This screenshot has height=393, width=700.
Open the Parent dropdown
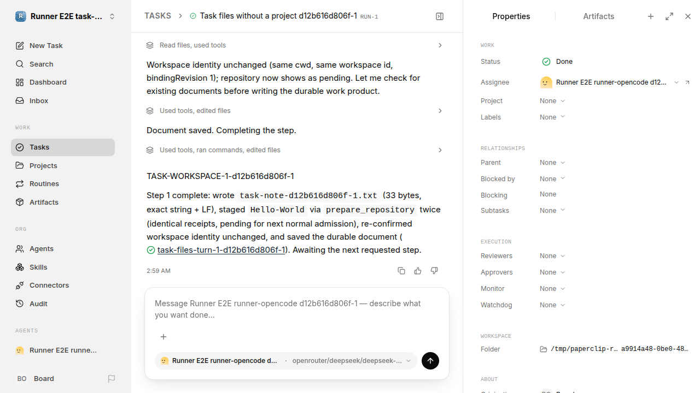[552, 163]
